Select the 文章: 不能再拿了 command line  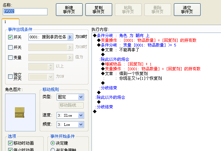point(120,50)
